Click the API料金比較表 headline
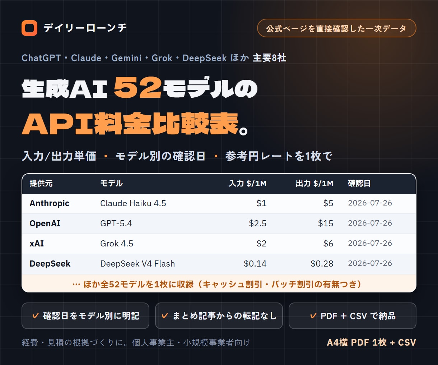 135,124
